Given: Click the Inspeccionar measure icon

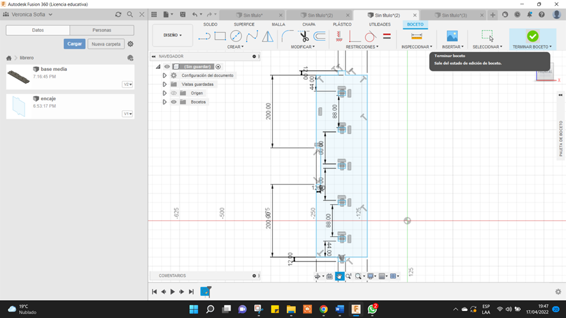Looking at the screenshot, I should click(417, 36).
